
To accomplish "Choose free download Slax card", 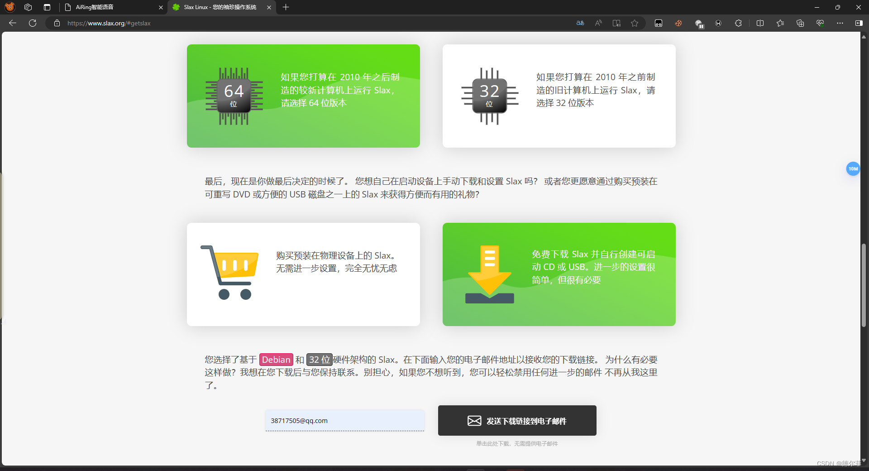I will 559,274.
